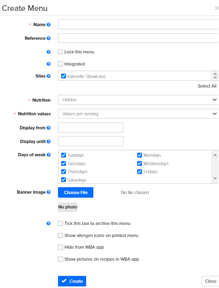219x288 pixels.
Task: Click the Days of week scrollbar down arrow
Action: (x=215, y=178)
